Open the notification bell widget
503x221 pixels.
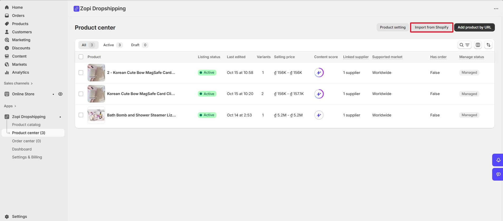[498, 160]
